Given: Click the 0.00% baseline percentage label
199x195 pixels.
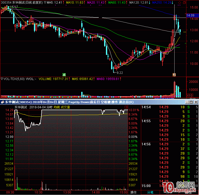Looking at the screenshot, I should click(133, 137).
